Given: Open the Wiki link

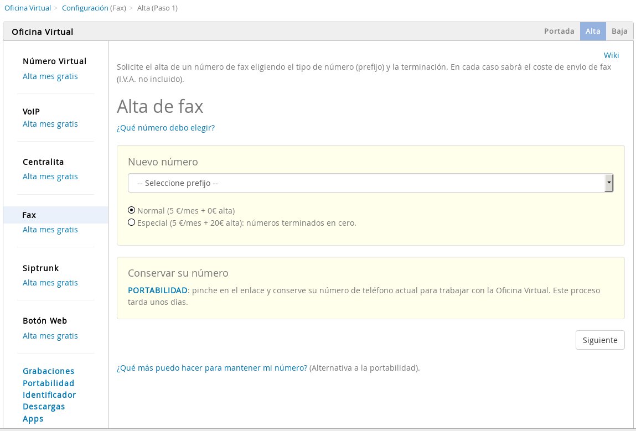Looking at the screenshot, I should point(611,55).
